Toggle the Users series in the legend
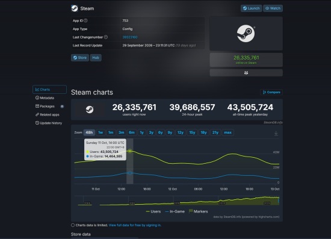This screenshot has height=239, width=331. [x=153, y=211]
